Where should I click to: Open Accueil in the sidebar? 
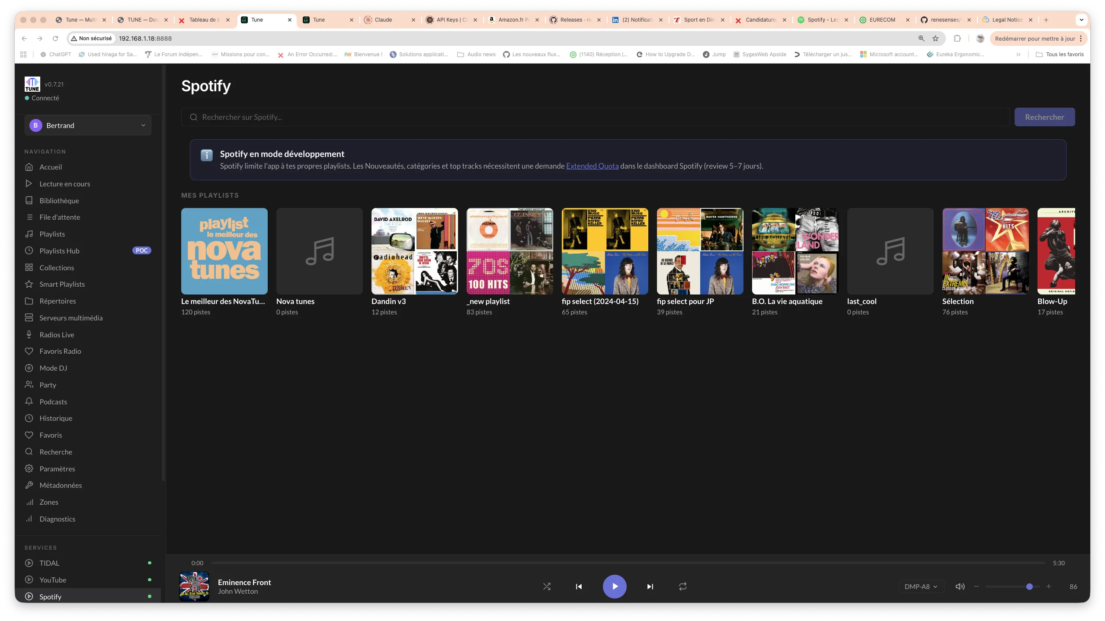point(88,167)
